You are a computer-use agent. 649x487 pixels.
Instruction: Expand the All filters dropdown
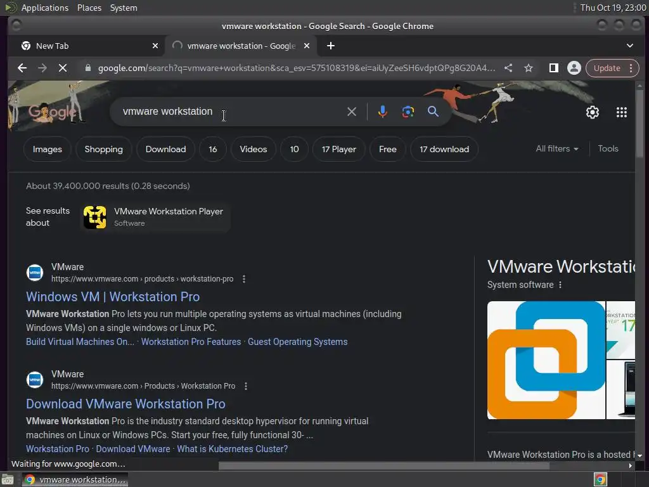point(557,148)
